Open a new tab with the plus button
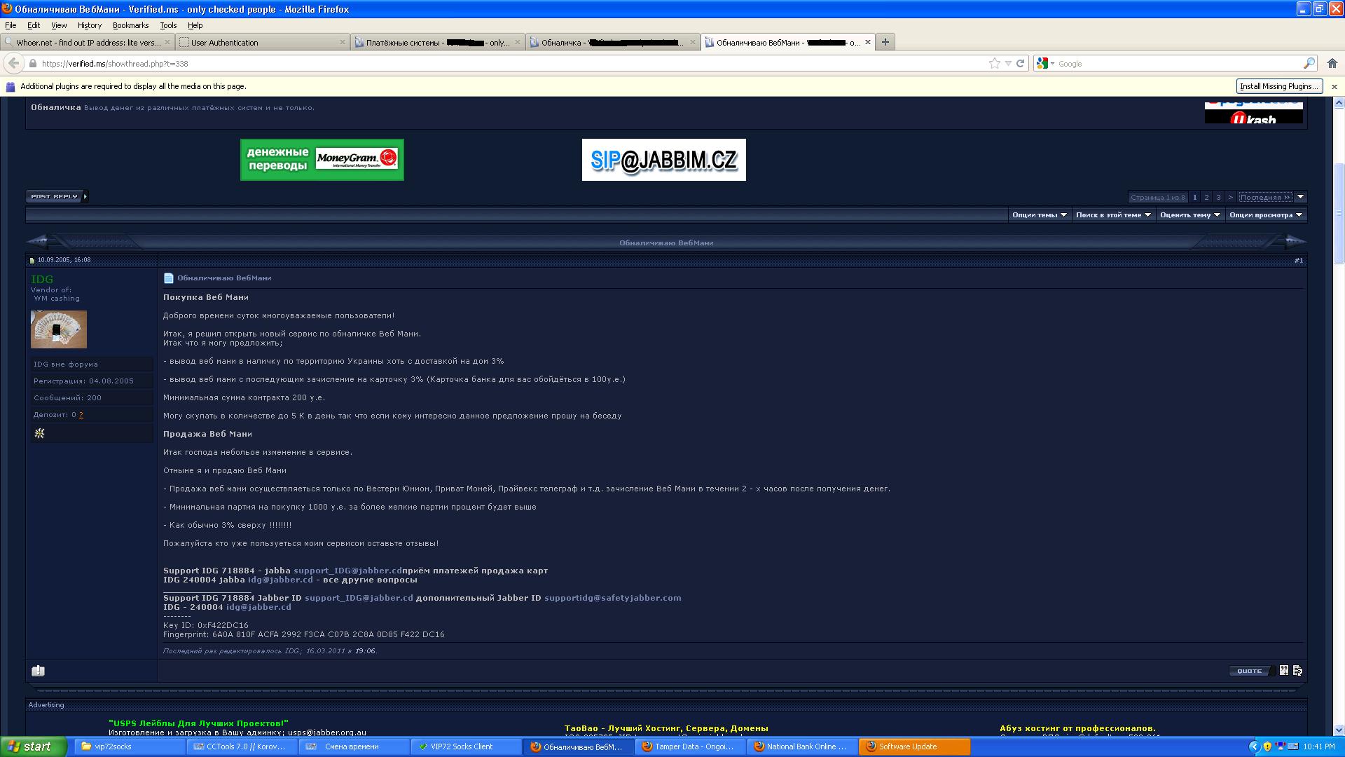Screen dimensions: 1345x757 (885, 42)
